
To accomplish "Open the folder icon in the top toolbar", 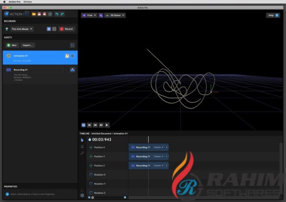I will click(34, 14).
